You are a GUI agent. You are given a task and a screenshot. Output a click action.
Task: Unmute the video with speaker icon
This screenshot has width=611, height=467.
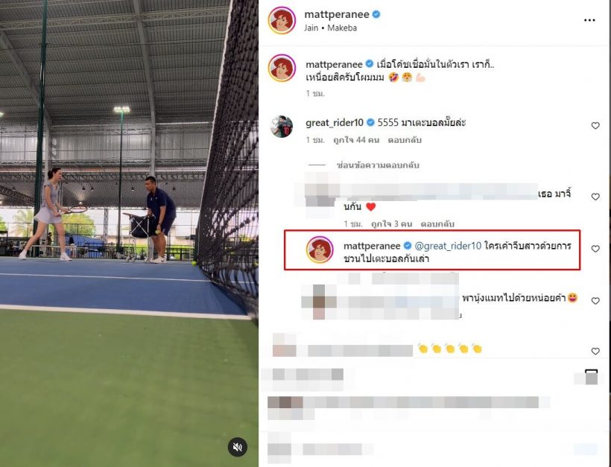237,447
